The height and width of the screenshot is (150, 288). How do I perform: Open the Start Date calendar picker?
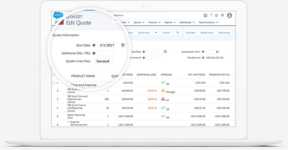[x=123, y=45]
